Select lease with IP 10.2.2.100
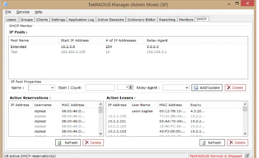The image size is (259, 158). tap(175, 116)
